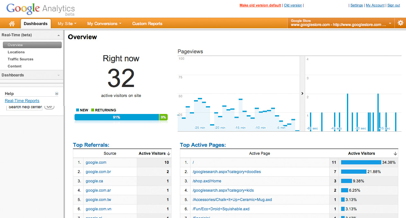
Task: Collapse the Real-Time (beta) section
Action: 58,35
